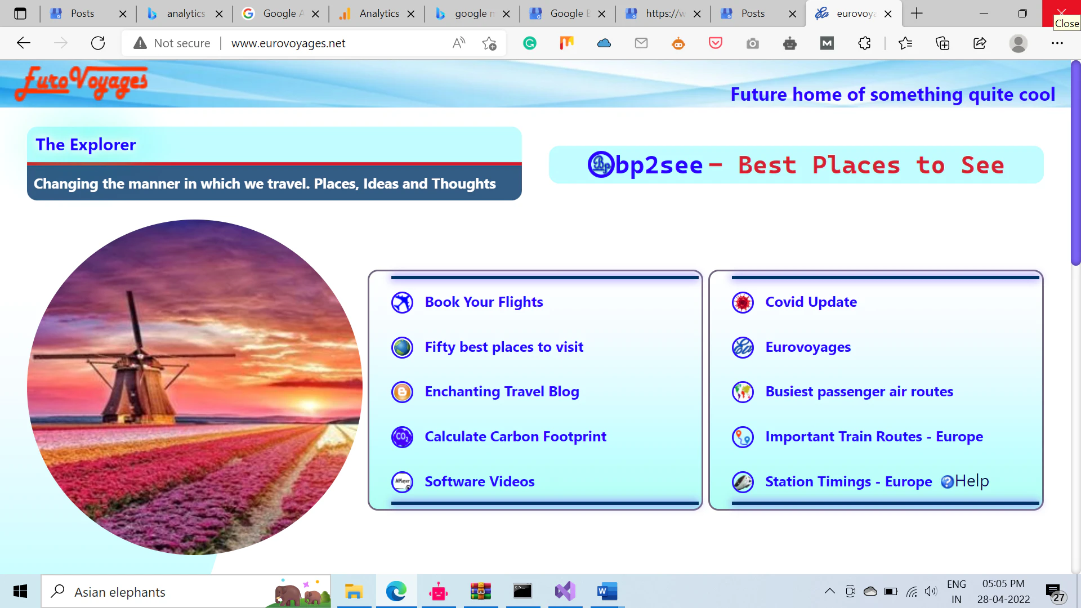Open a new browser tab

917,14
